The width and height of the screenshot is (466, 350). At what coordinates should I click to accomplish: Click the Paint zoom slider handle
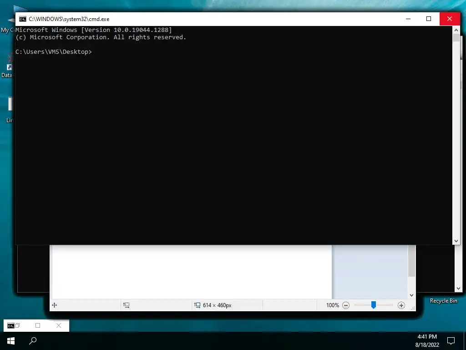click(x=374, y=305)
